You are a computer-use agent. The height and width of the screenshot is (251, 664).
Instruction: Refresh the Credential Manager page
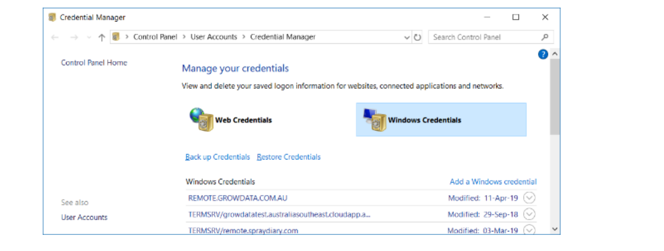417,37
